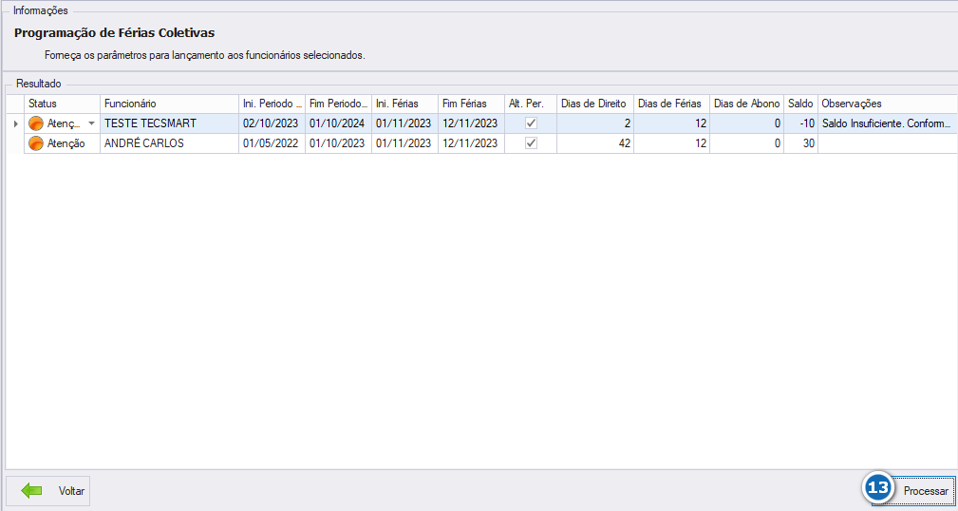958x511 pixels.
Task: Click the Saldo Insuficiente observation cell
Action: coord(887,123)
